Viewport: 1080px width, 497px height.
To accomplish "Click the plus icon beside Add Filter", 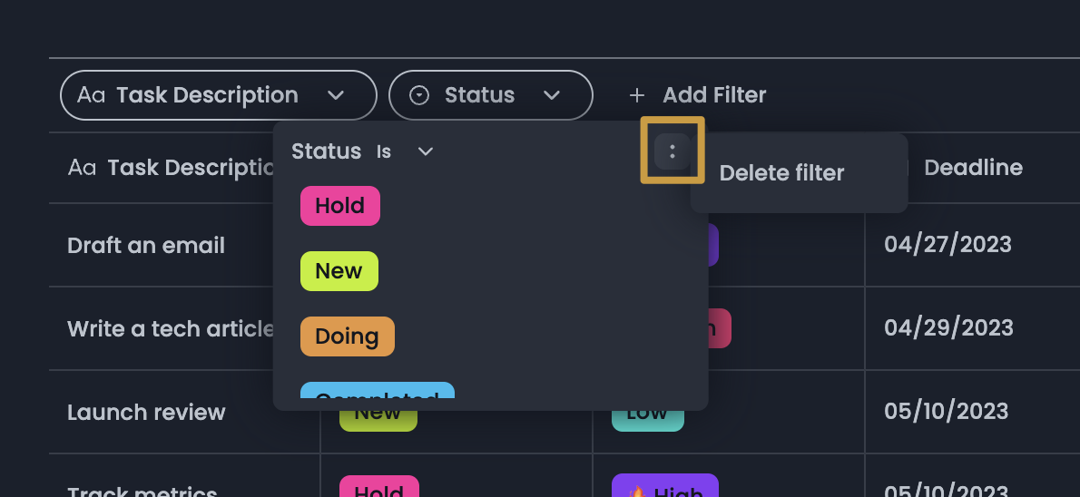I will 637,95.
